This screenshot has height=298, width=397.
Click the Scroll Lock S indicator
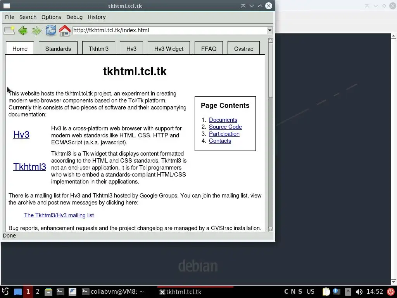click(x=300, y=292)
